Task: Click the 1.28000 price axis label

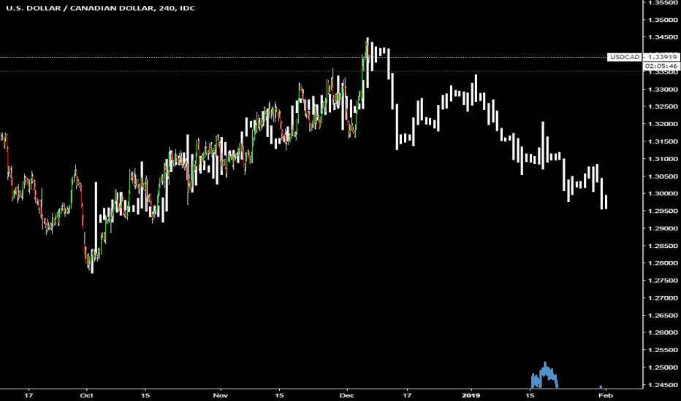Action: point(663,263)
